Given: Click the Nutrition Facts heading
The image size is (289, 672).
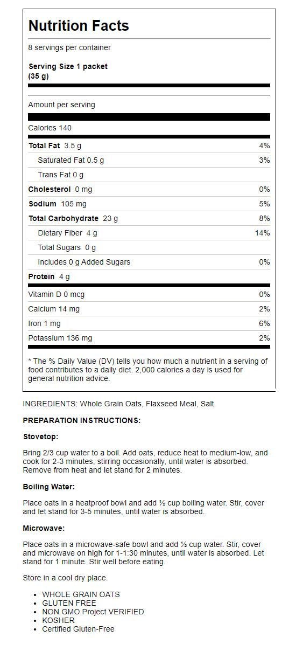Looking at the screenshot, I should [79, 26].
